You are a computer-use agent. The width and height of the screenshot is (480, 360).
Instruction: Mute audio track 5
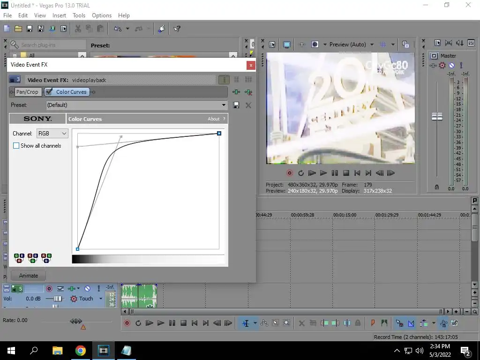point(88,288)
